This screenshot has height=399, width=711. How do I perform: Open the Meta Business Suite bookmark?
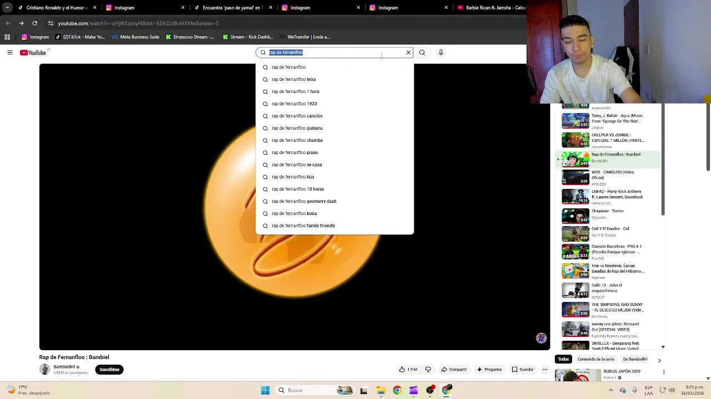pos(136,37)
